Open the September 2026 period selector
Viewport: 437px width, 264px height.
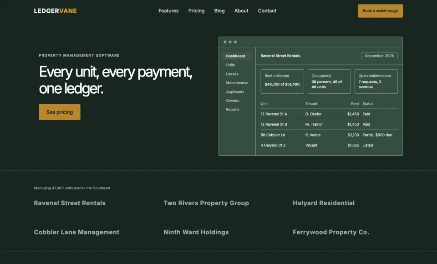point(379,56)
